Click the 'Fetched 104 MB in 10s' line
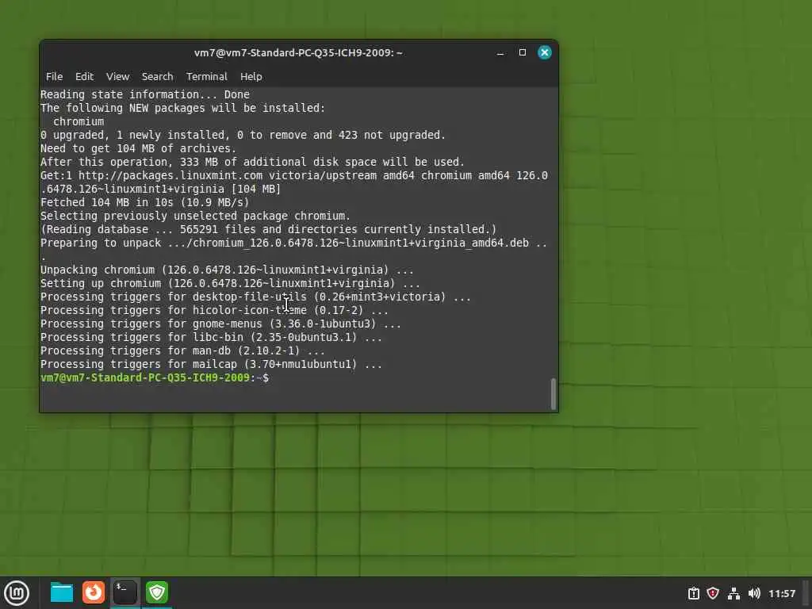The height and width of the screenshot is (609, 812). pyautogui.click(x=144, y=202)
